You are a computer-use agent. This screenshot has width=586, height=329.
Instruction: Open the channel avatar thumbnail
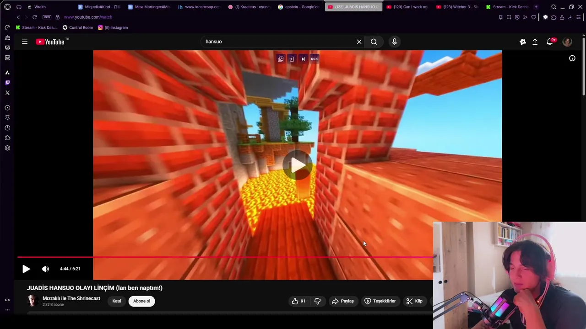point(32,301)
